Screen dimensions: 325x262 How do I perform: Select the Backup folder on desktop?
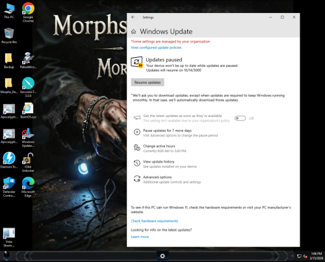(9, 61)
